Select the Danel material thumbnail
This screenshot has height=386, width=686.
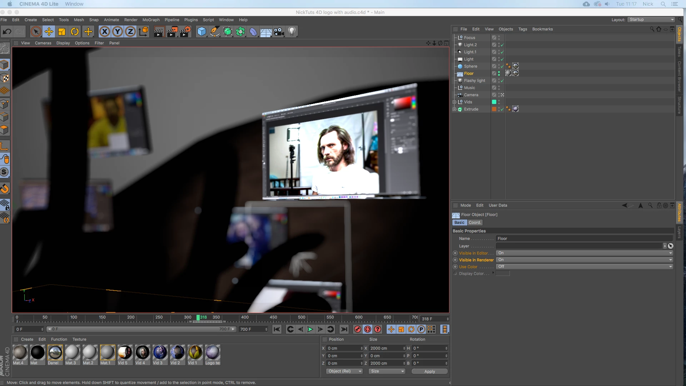point(55,353)
